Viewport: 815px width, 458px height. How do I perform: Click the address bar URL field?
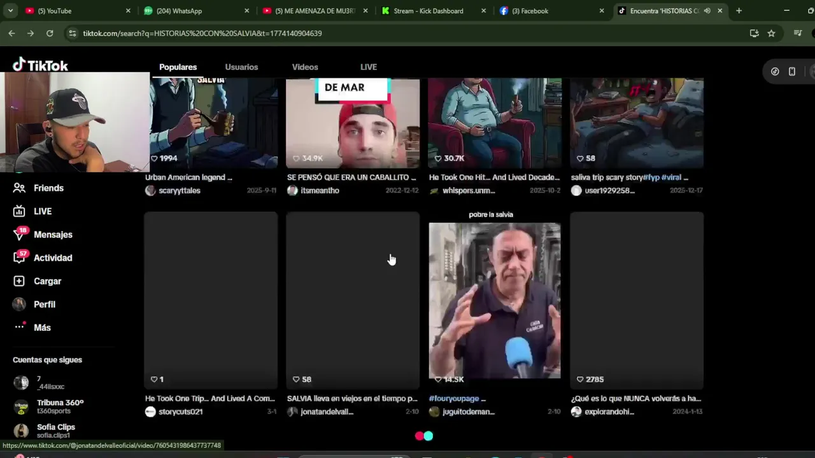[407, 33]
